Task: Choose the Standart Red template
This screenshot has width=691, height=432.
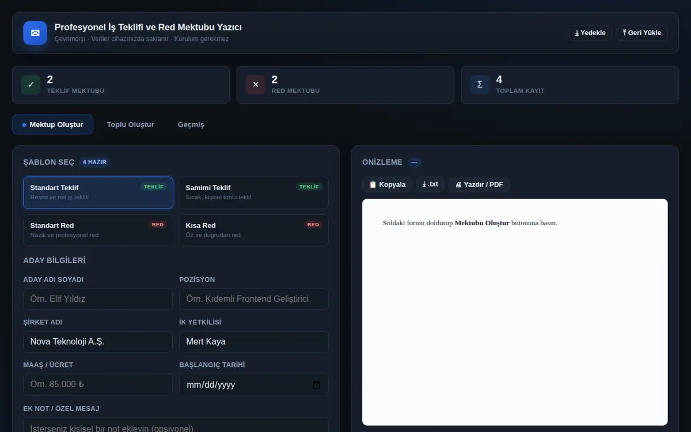Action: (98, 230)
